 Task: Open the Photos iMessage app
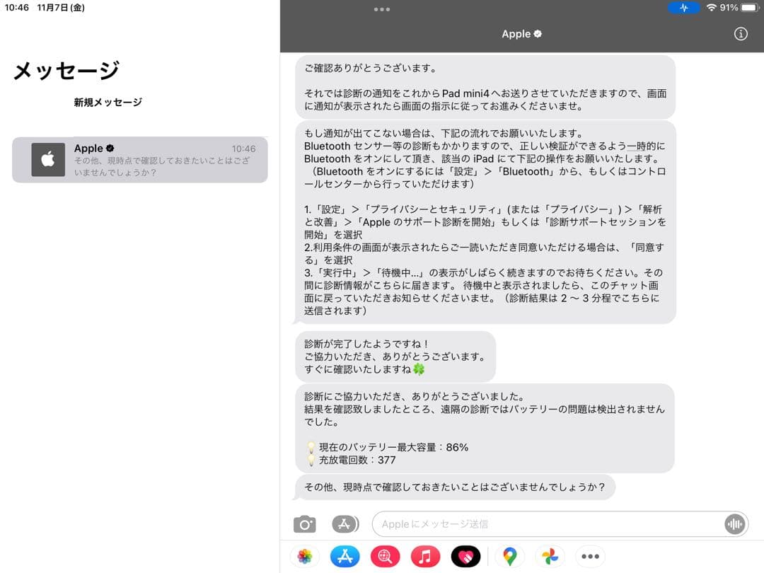point(305,557)
